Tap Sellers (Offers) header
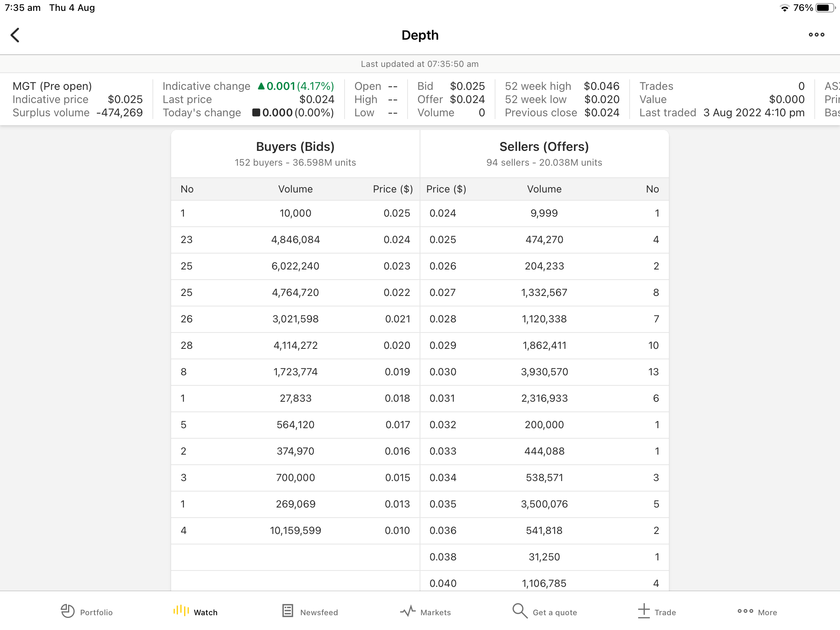Viewport: 840px width, 630px height. pyautogui.click(x=544, y=147)
